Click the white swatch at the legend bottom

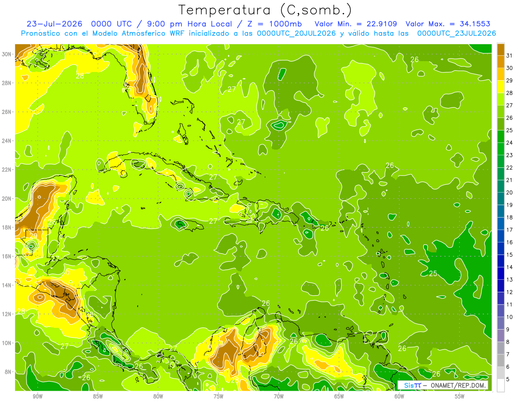501,385
